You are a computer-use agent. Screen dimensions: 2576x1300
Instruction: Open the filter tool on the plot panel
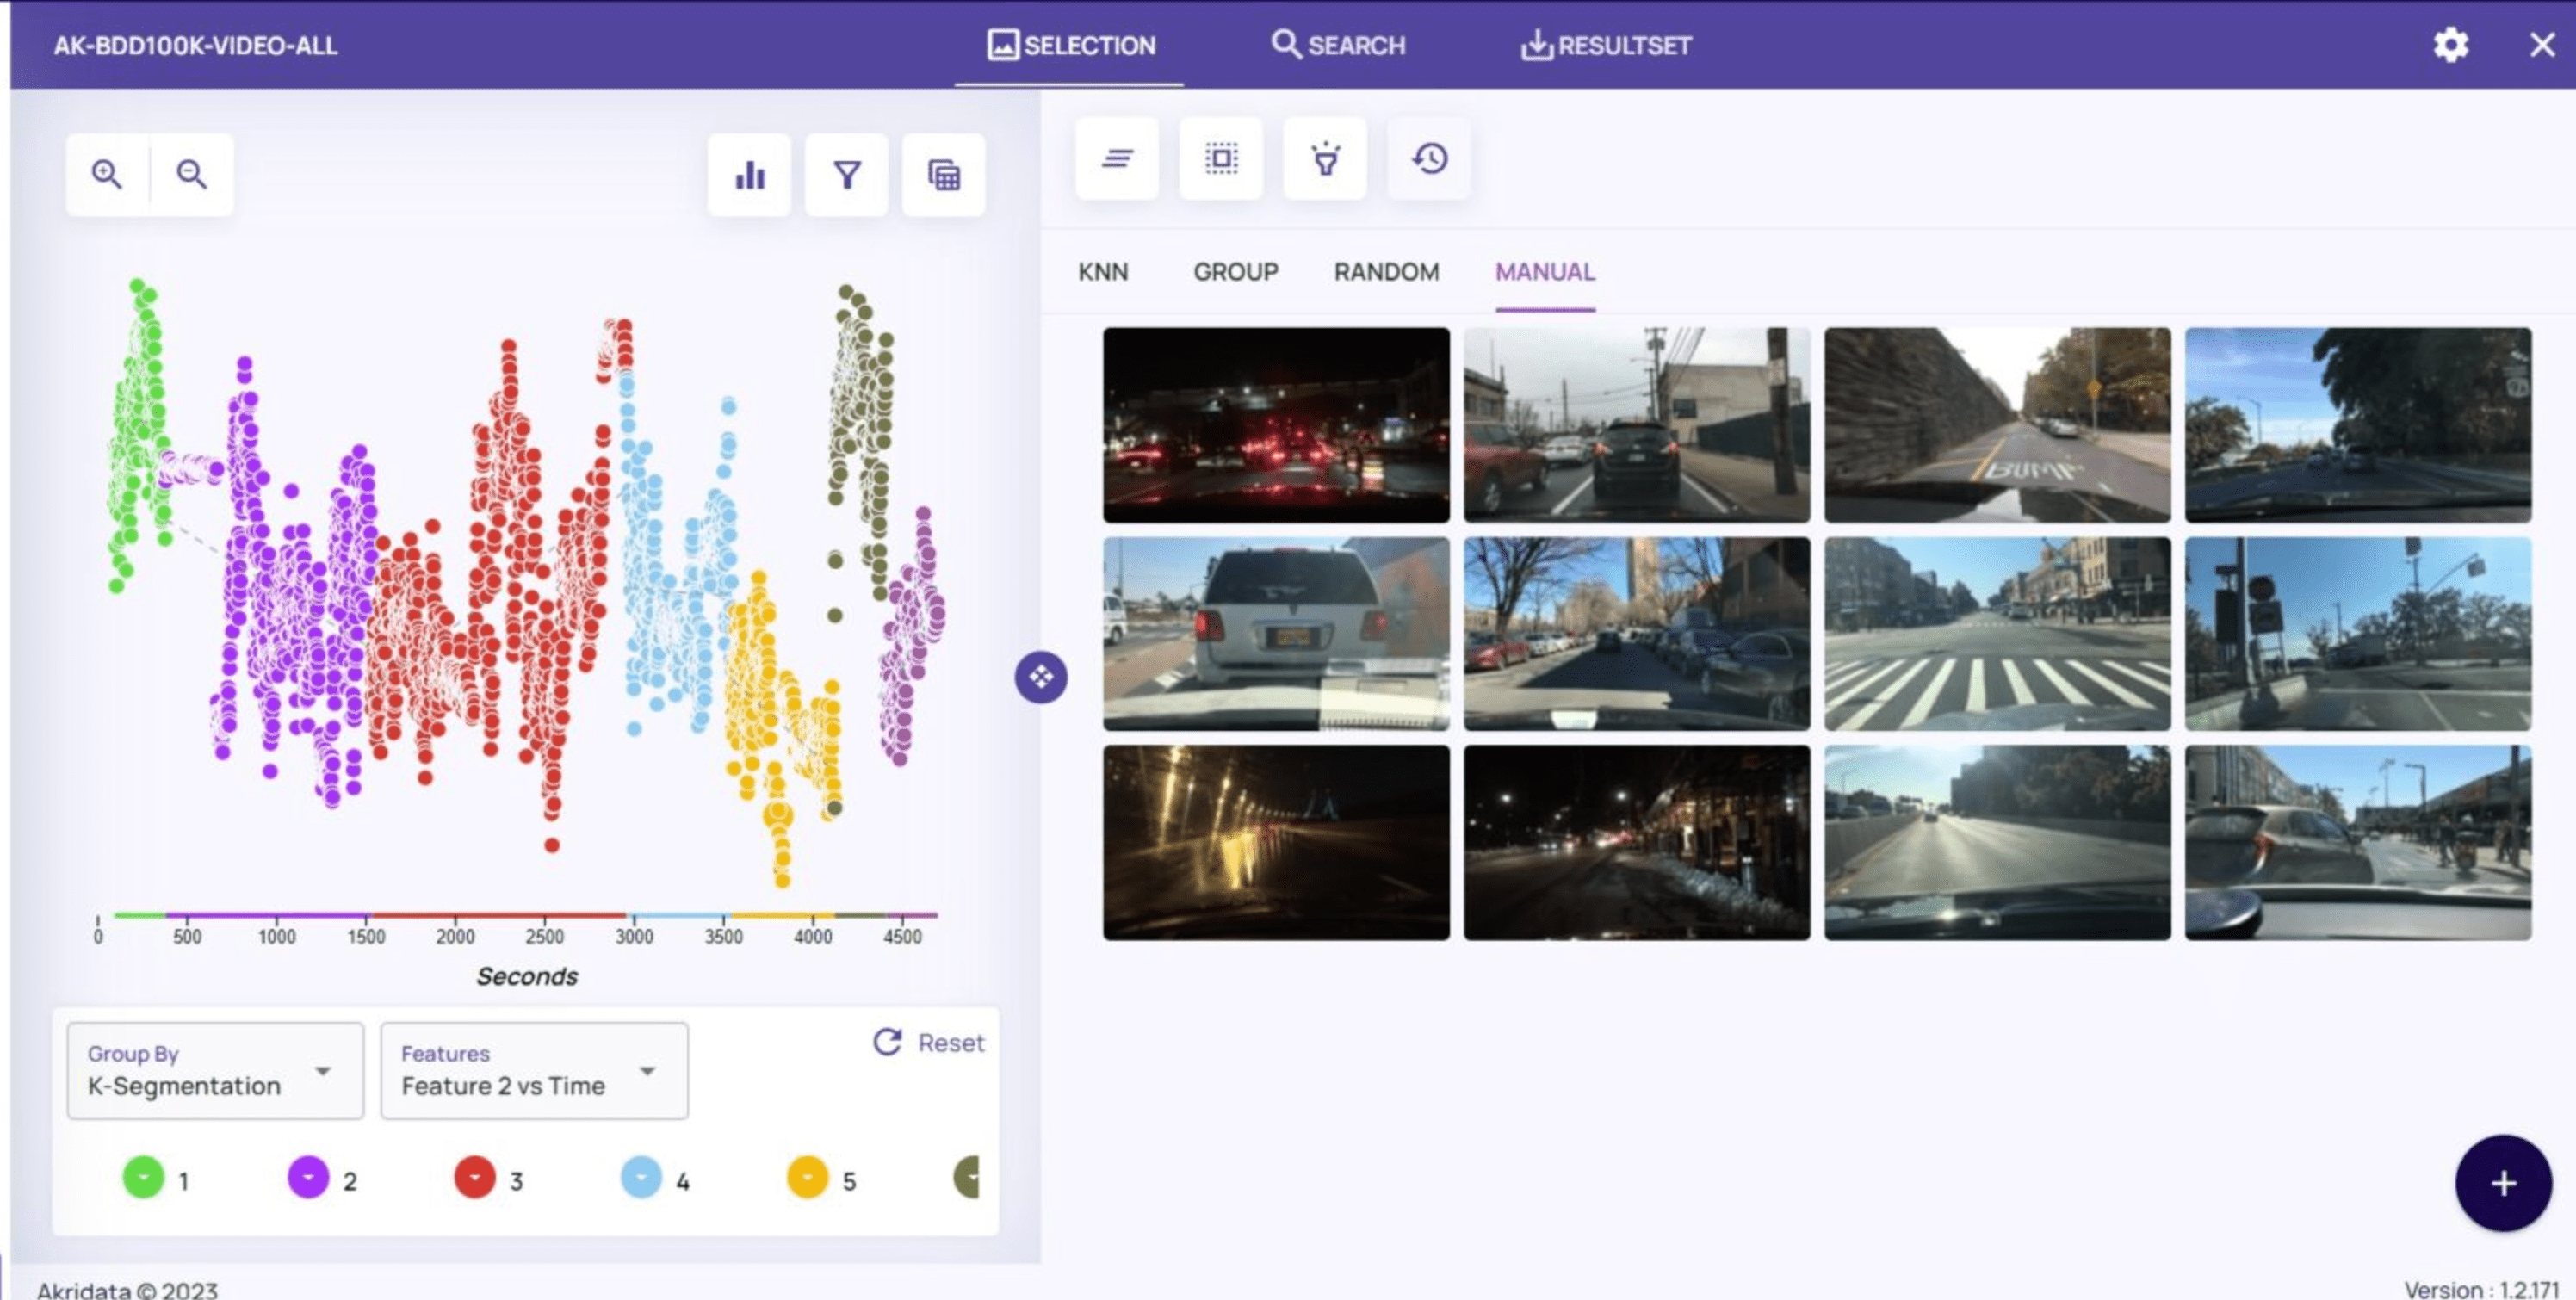click(846, 174)
